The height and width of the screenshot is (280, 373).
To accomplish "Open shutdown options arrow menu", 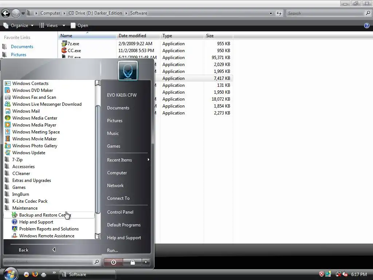I will (x=146, y=262).
